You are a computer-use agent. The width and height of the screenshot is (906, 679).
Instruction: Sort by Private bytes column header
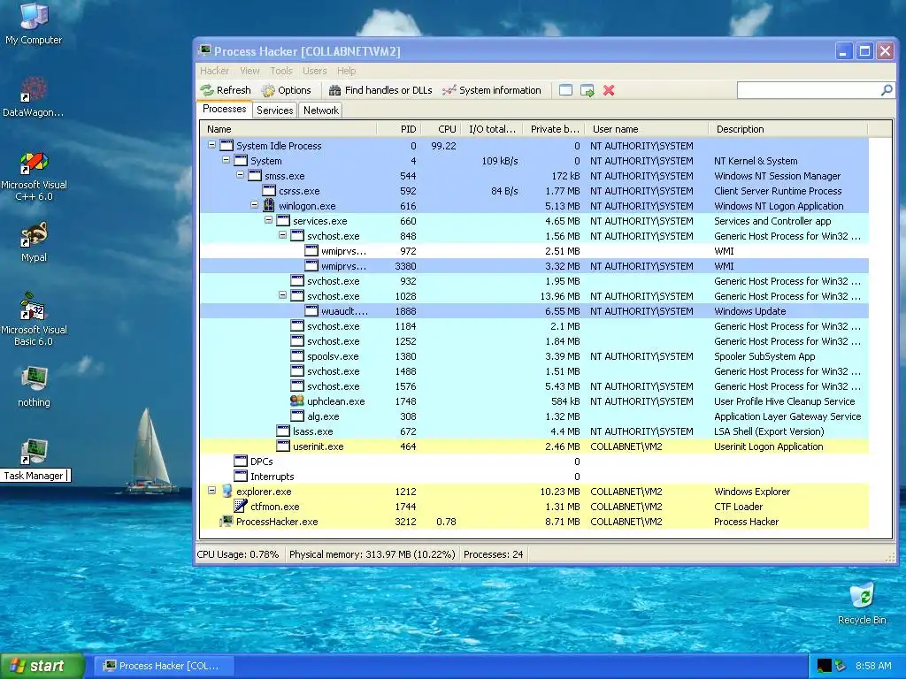coord(554,129)
